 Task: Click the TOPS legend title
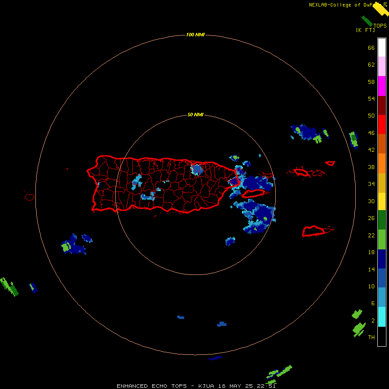pyautogui.click(x=380, y=26)
